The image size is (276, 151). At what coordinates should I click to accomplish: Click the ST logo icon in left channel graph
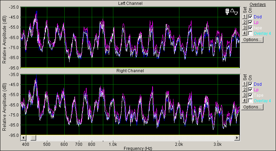click(227, 12)
